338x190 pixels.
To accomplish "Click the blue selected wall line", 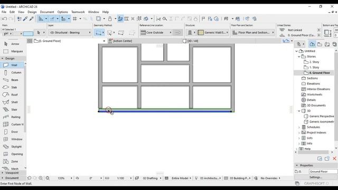I will [x=165, y=111].
